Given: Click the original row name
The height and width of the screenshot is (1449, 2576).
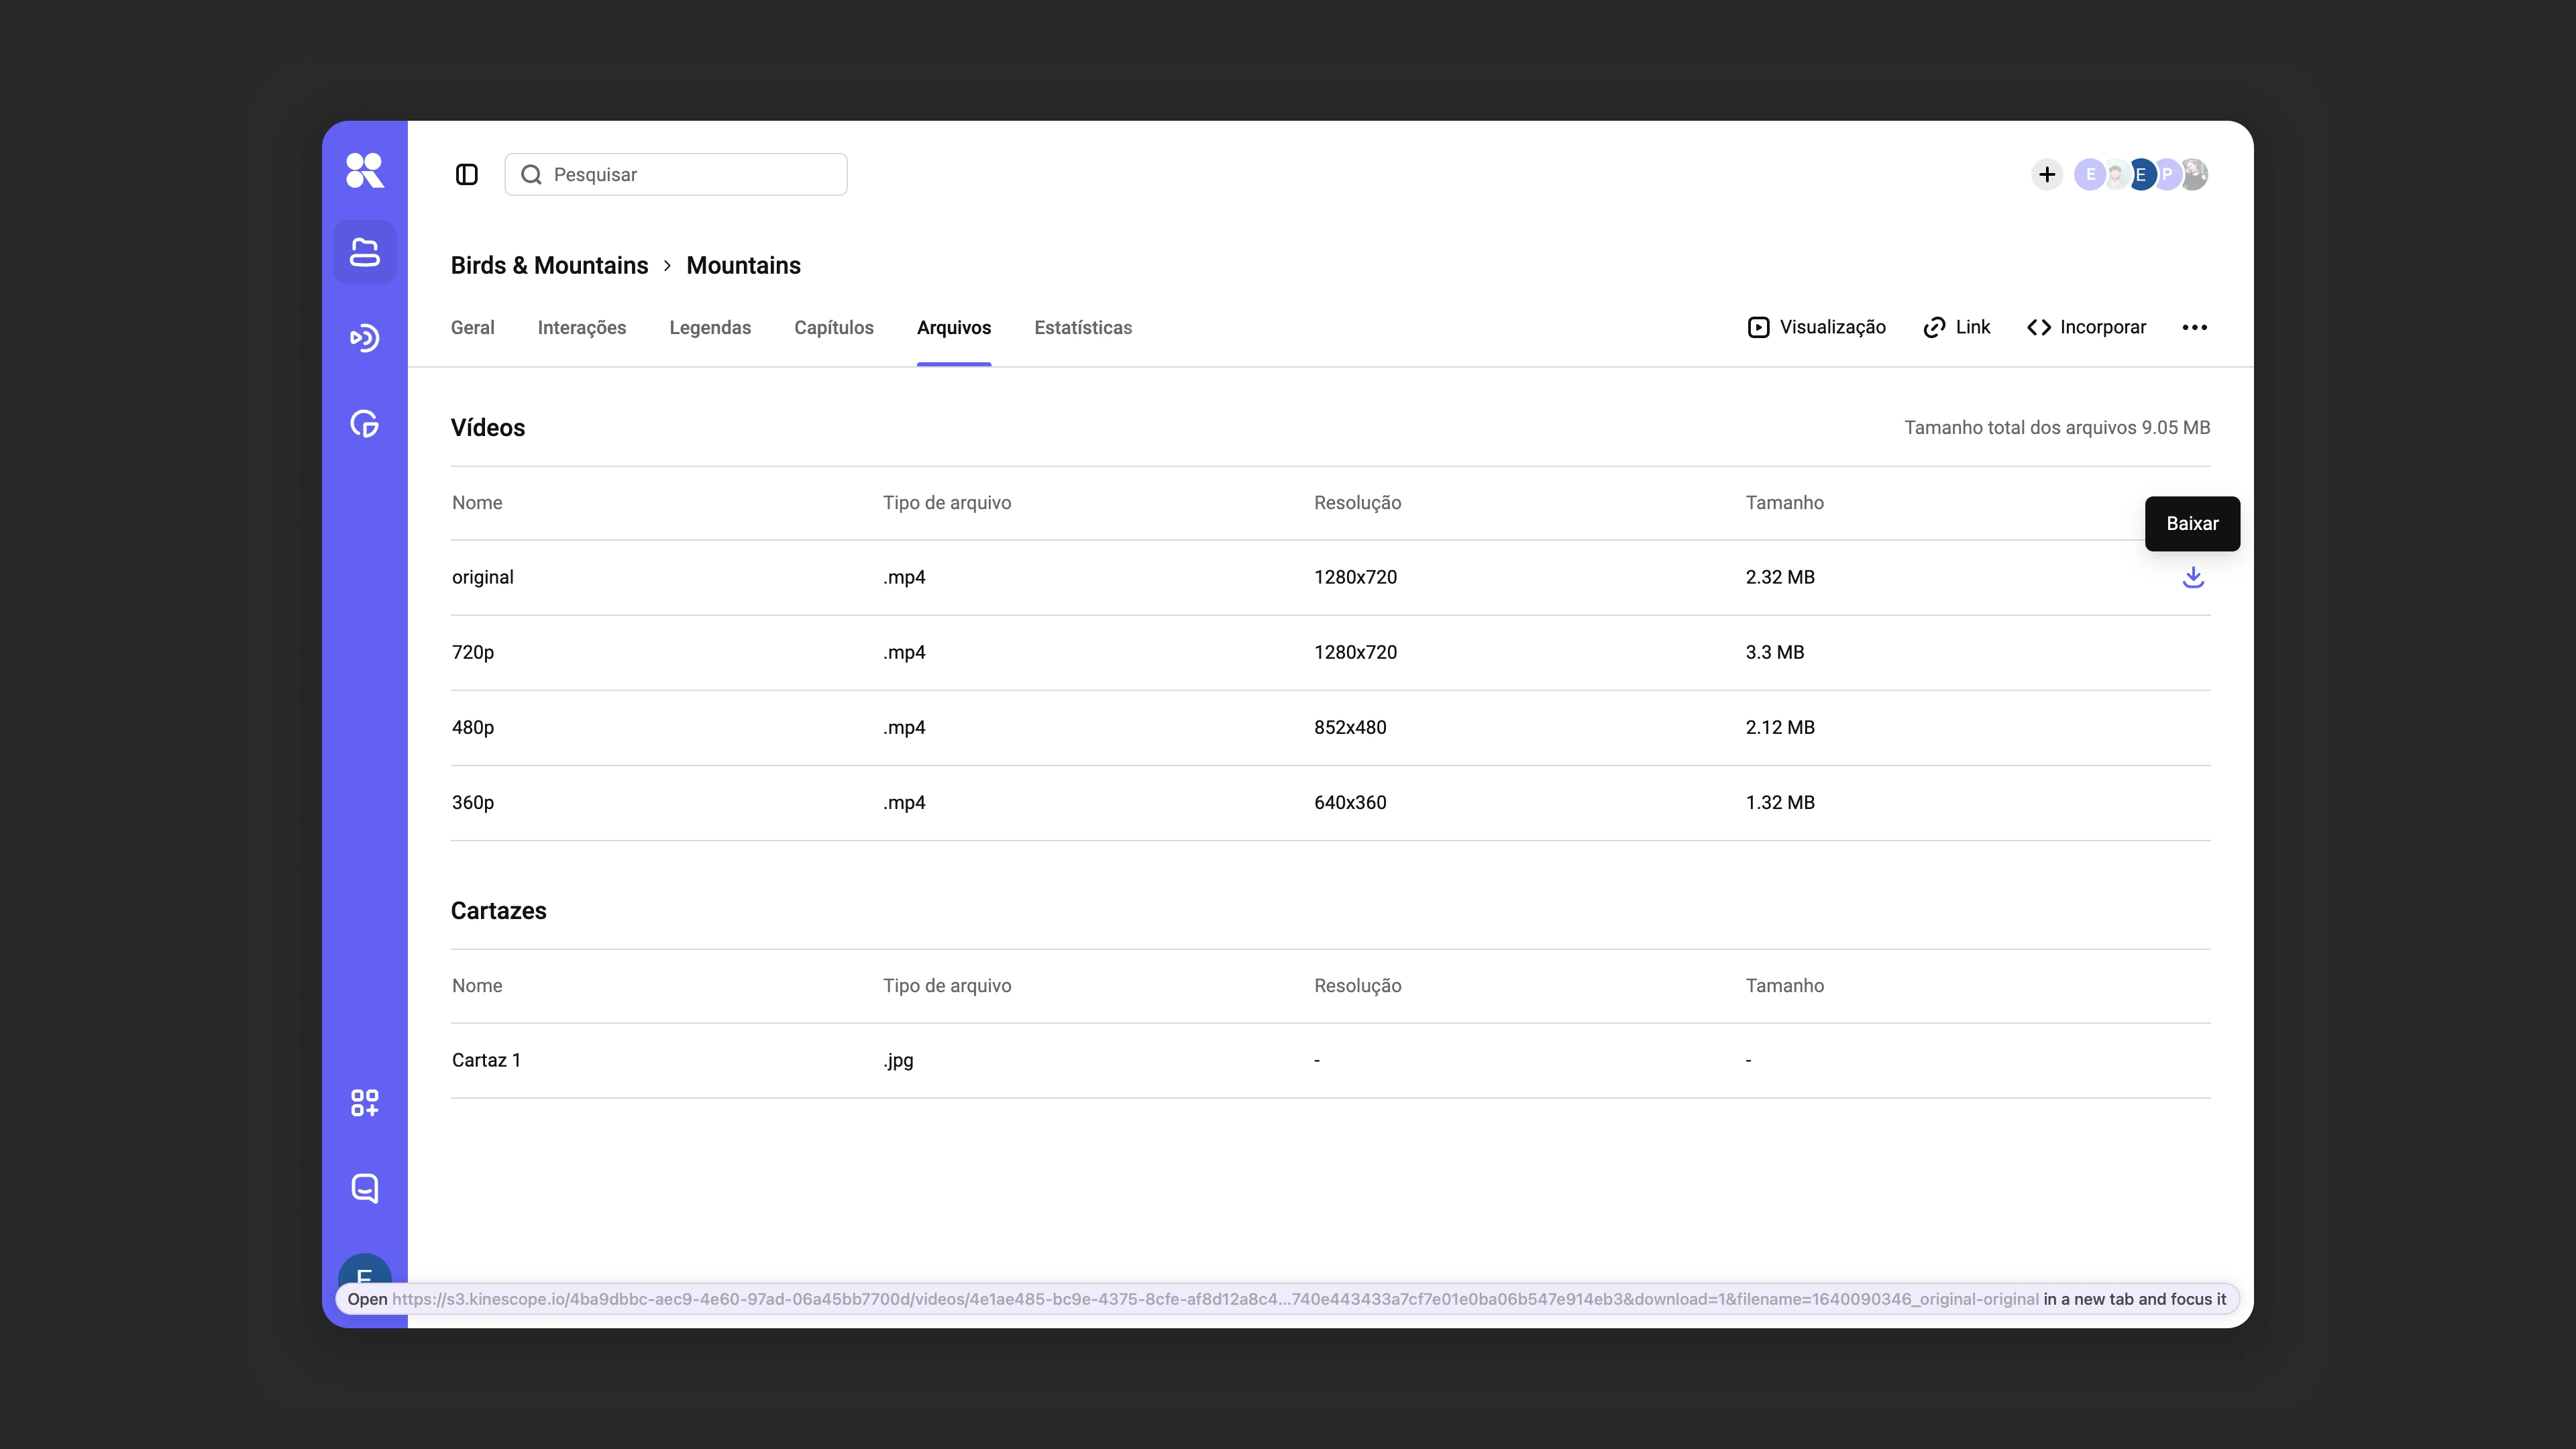Looking at the screenshot, I should [x=483, y=578].
